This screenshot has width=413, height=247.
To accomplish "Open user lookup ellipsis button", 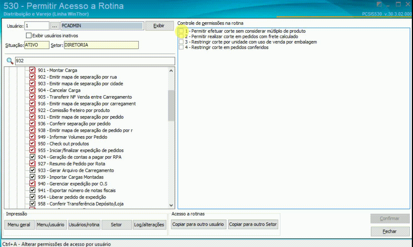I will tap(55, 26).
